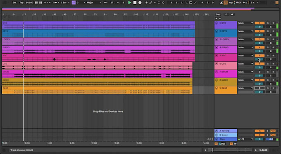Screen dimensions: 281x154
Task: Click the Metronome icon
Action: pos(55,2)
